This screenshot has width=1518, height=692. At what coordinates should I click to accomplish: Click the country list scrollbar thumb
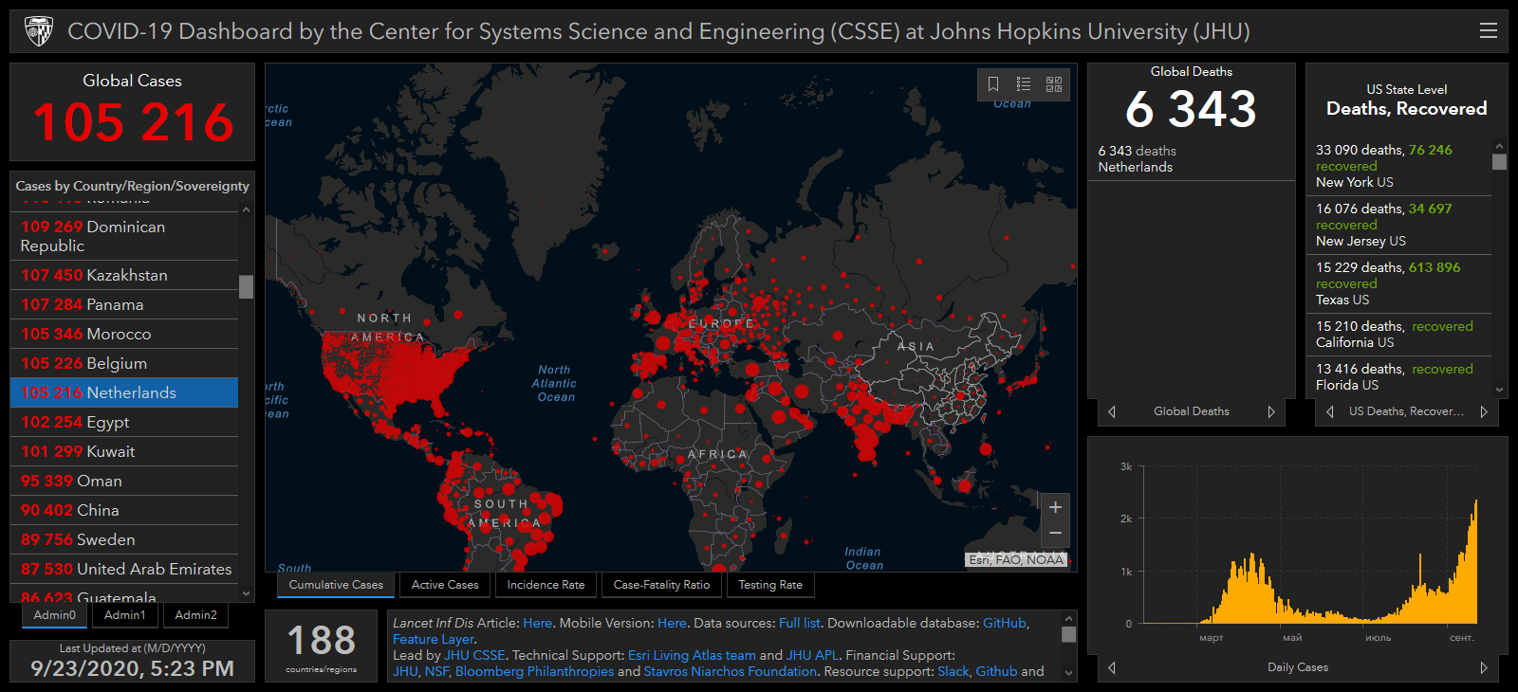coord(247,286)
